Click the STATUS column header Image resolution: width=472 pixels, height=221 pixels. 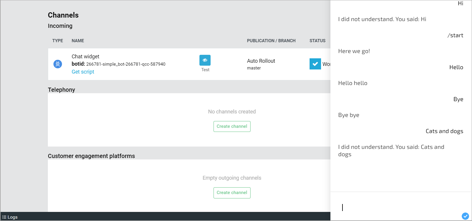click(x=317, y=41)
